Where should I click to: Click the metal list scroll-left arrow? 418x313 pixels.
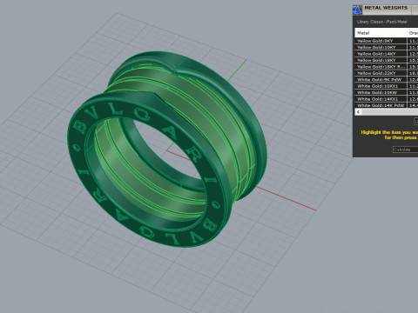[x=359, y=112]
